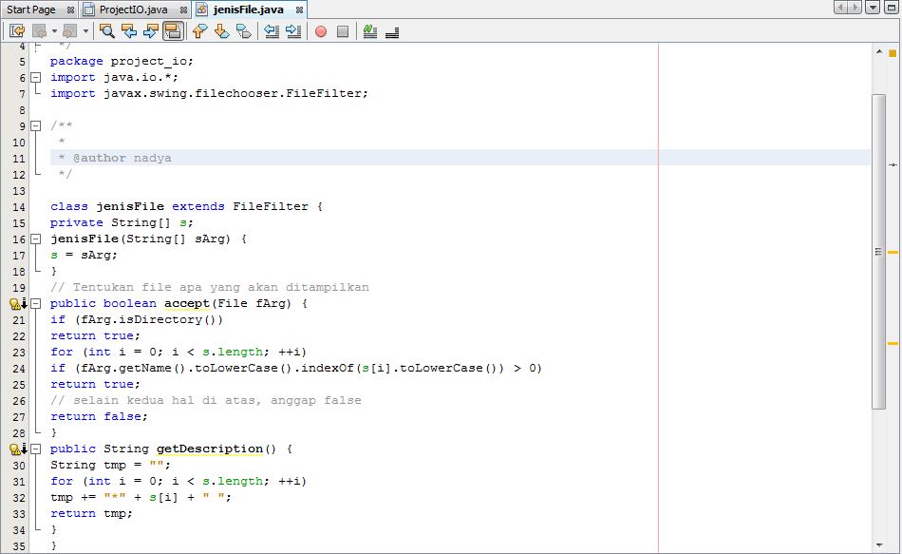This screenshot has width=902, height=554.
Task: Jump to Next Bookmark icon
Action: click(x=221, y=31)
